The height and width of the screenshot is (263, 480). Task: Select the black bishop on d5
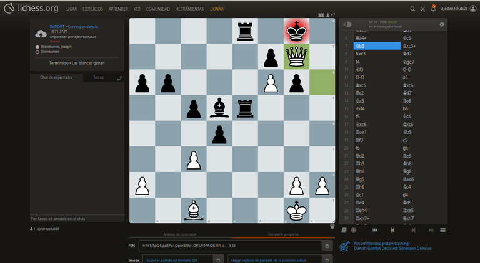click(x=219, y=108)
